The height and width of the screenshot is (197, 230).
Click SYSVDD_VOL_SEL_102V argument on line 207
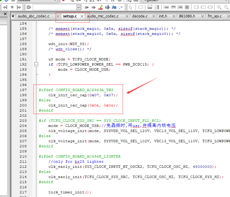point(127,141)
